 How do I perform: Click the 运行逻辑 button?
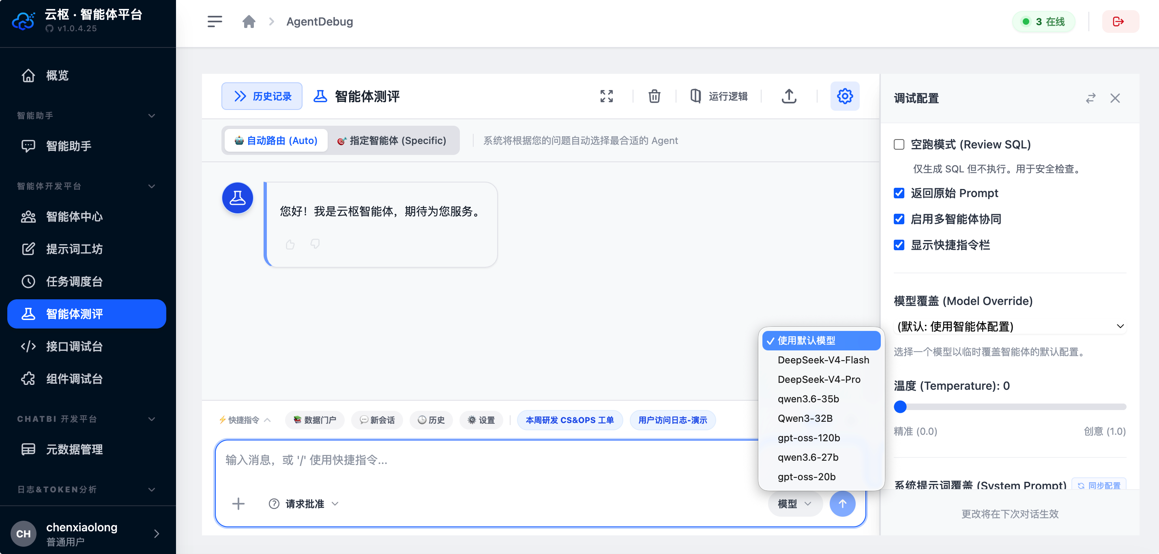click(719, 96)
